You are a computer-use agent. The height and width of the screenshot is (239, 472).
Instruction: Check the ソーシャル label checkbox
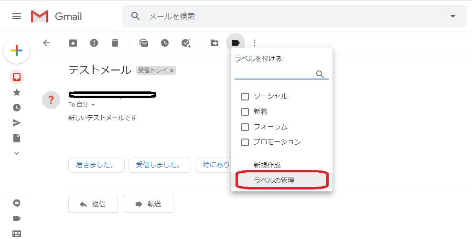click(x=245, y=97)
